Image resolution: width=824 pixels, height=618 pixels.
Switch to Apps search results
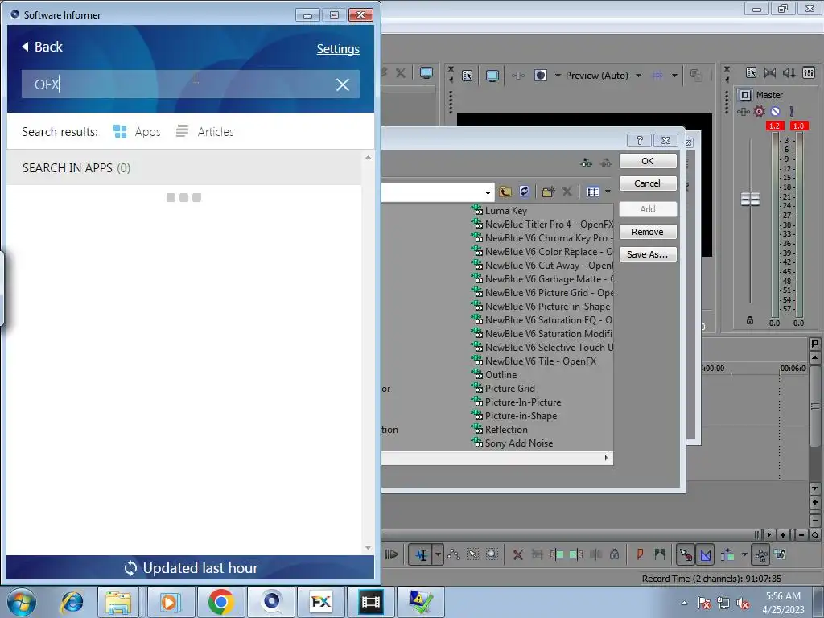click(137, 131)
